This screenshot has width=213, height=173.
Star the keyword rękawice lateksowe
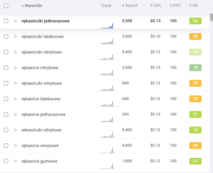[16, 99]
